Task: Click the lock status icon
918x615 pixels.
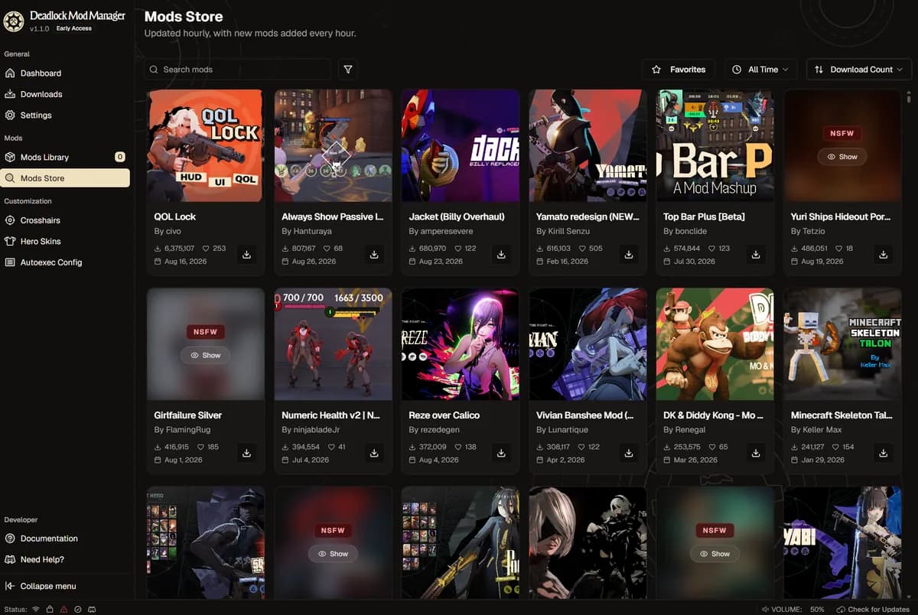Action: pos(50,610)
